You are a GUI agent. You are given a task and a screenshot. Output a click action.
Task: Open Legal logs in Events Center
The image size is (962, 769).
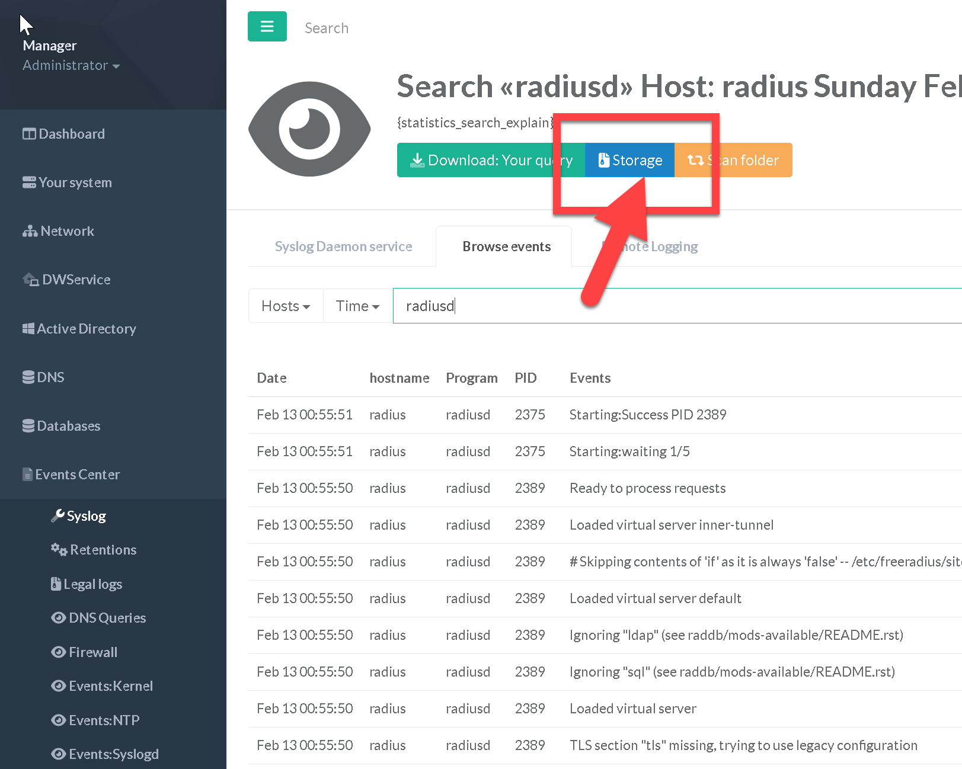pyautogui.click(x=87, y=584)
